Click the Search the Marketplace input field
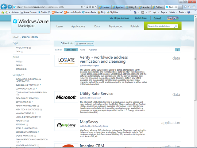 click(x=161, y=26)
